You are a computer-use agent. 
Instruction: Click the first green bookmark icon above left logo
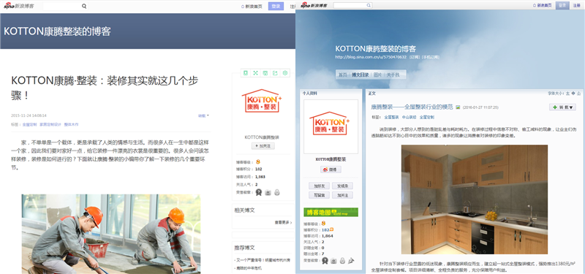click(x=246, y=73)
